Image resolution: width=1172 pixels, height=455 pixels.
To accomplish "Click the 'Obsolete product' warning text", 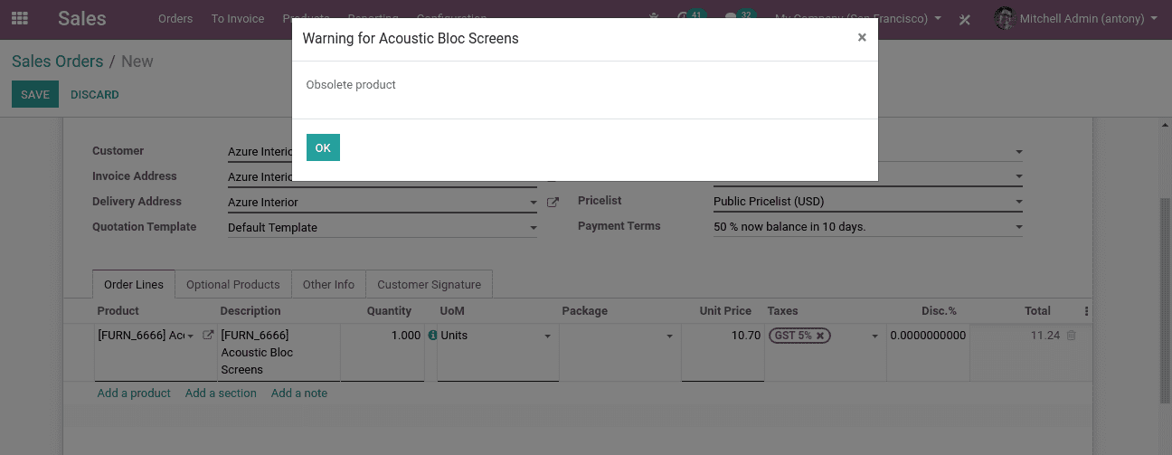I will (351, 85).
